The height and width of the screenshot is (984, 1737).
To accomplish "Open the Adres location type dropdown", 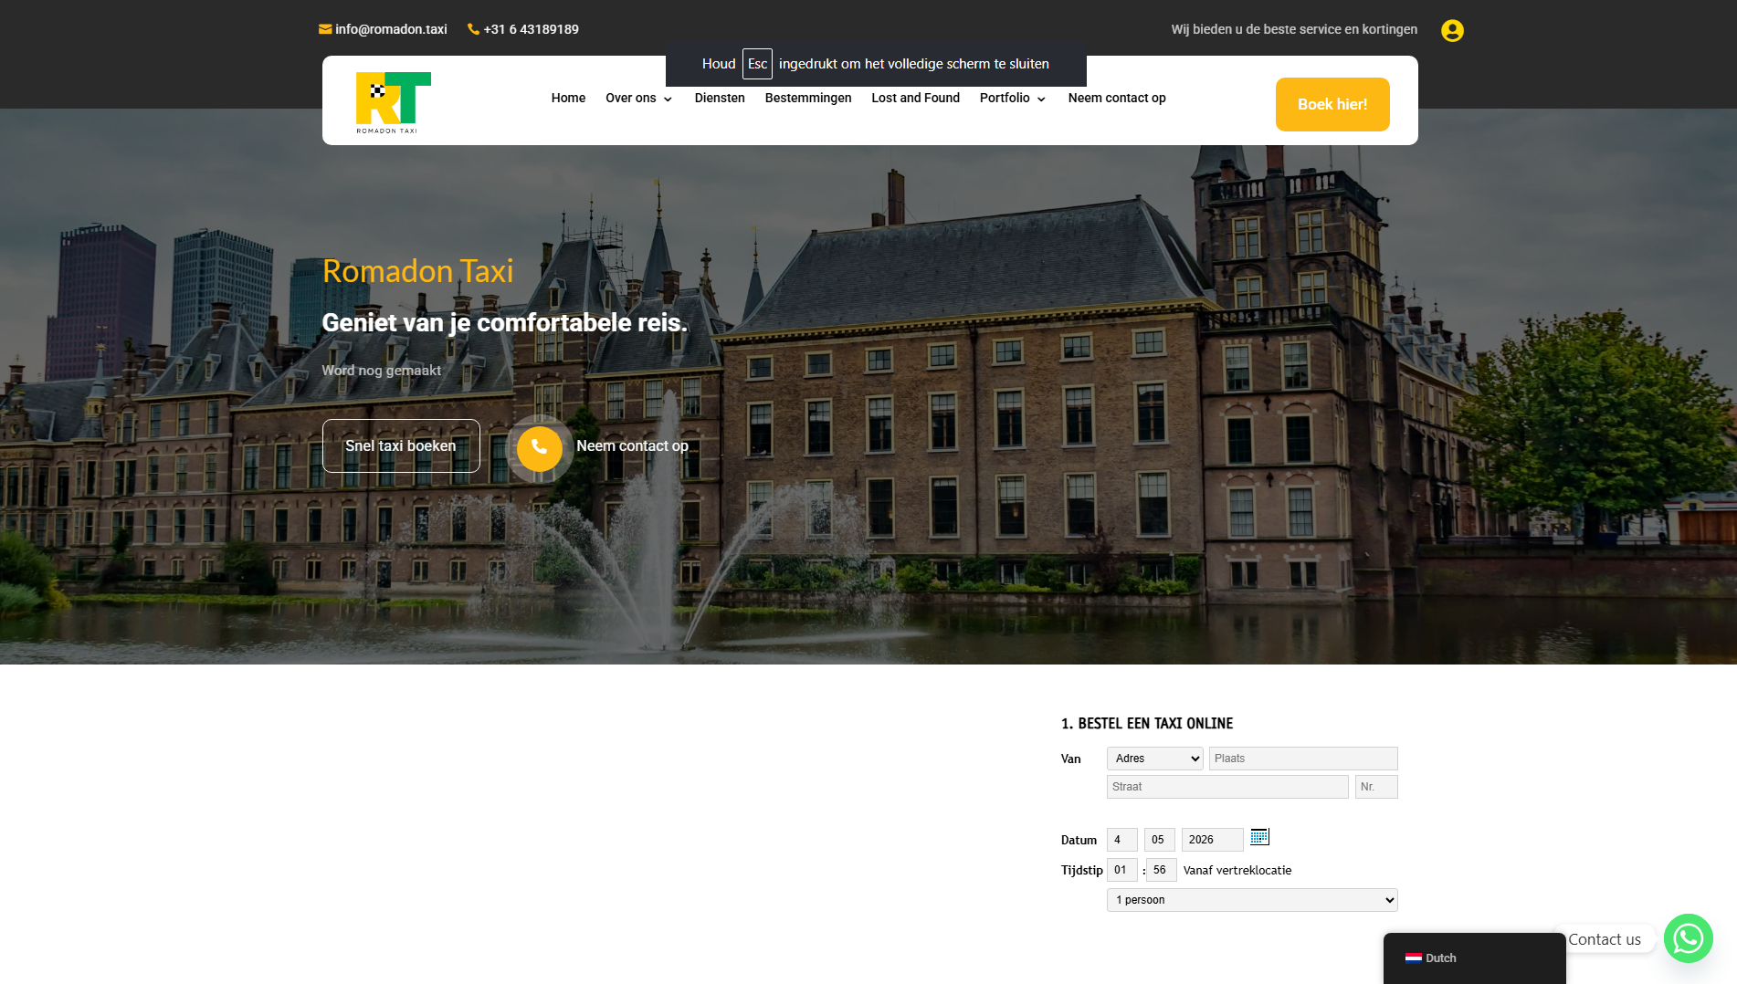I will pyautogui.click(x=1154, y=759).
